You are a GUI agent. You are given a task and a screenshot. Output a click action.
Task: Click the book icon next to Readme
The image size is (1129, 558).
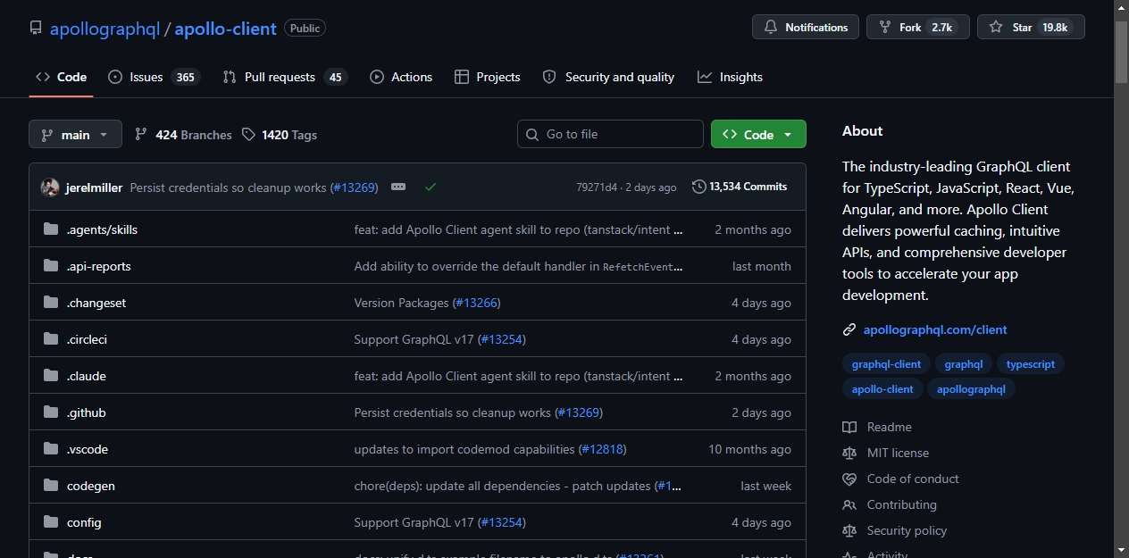pyautogui.click(x=849, y=427)
